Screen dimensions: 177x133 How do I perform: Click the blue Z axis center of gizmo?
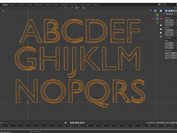pyautogui.click(x=157, y=18)
